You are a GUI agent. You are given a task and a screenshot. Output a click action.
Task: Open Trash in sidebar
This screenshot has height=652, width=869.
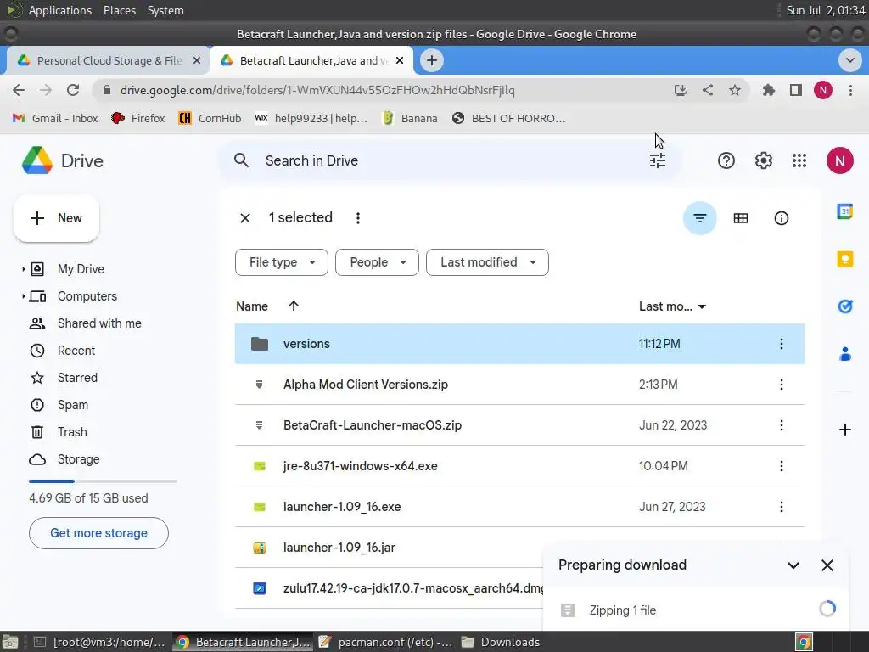point(72,432)
